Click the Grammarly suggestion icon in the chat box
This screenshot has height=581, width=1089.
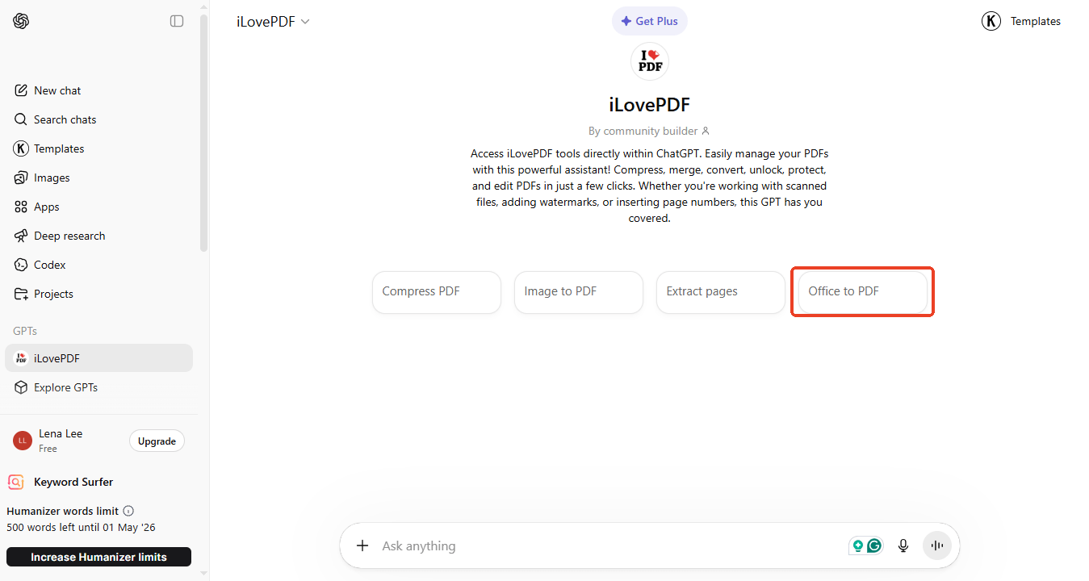[x=874, y=545]
